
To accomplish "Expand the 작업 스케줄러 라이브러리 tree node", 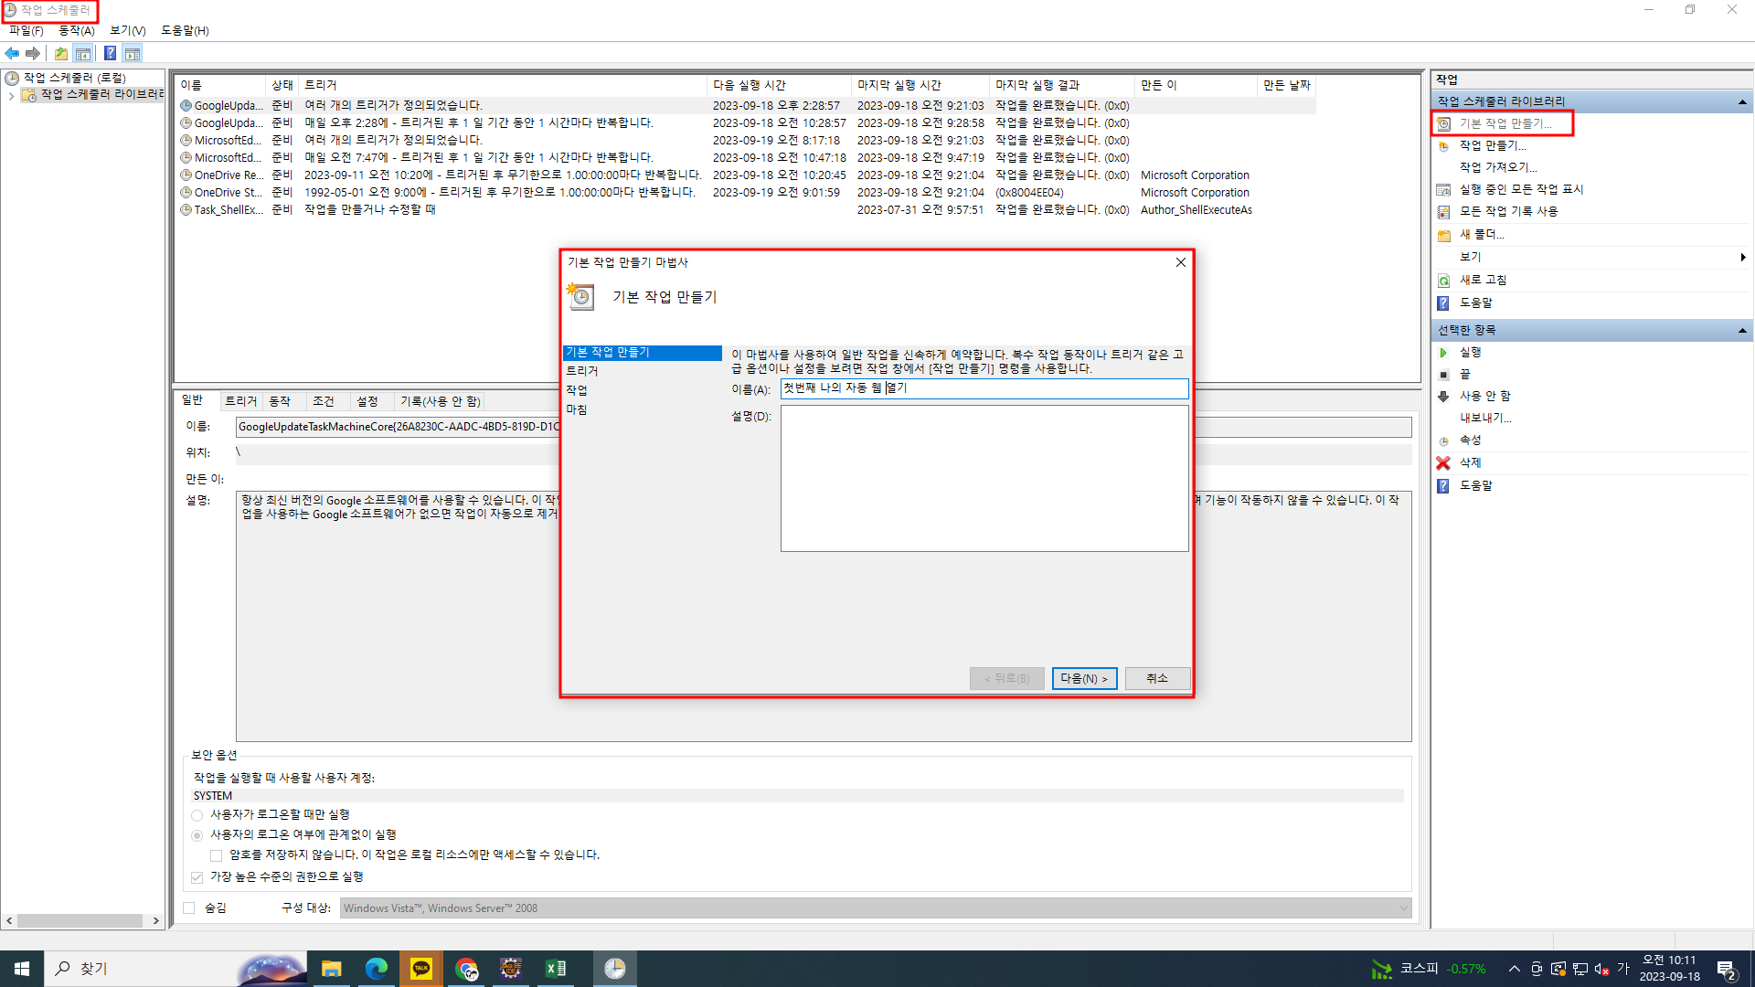I will point(11,95).
